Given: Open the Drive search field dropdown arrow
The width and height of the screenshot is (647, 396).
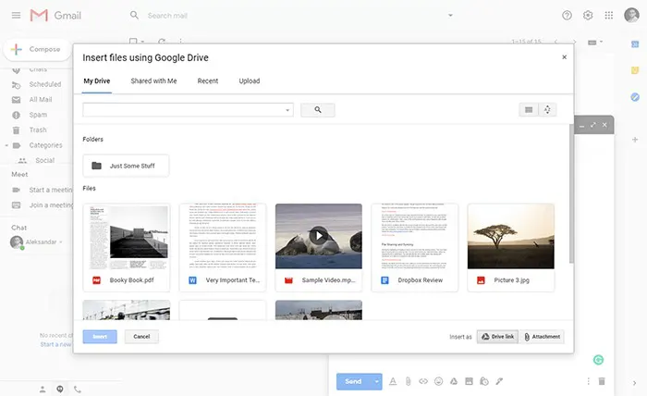Looking at the screenshot, I should pyautogui.click(x=287, y=110).
